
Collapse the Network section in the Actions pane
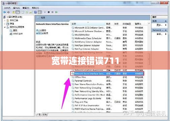tap(166, 30)
